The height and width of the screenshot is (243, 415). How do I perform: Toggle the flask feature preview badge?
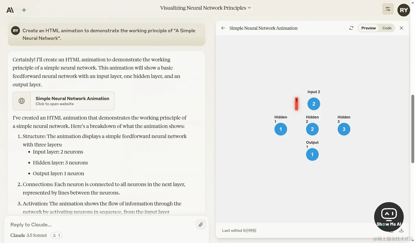point(56,235)
